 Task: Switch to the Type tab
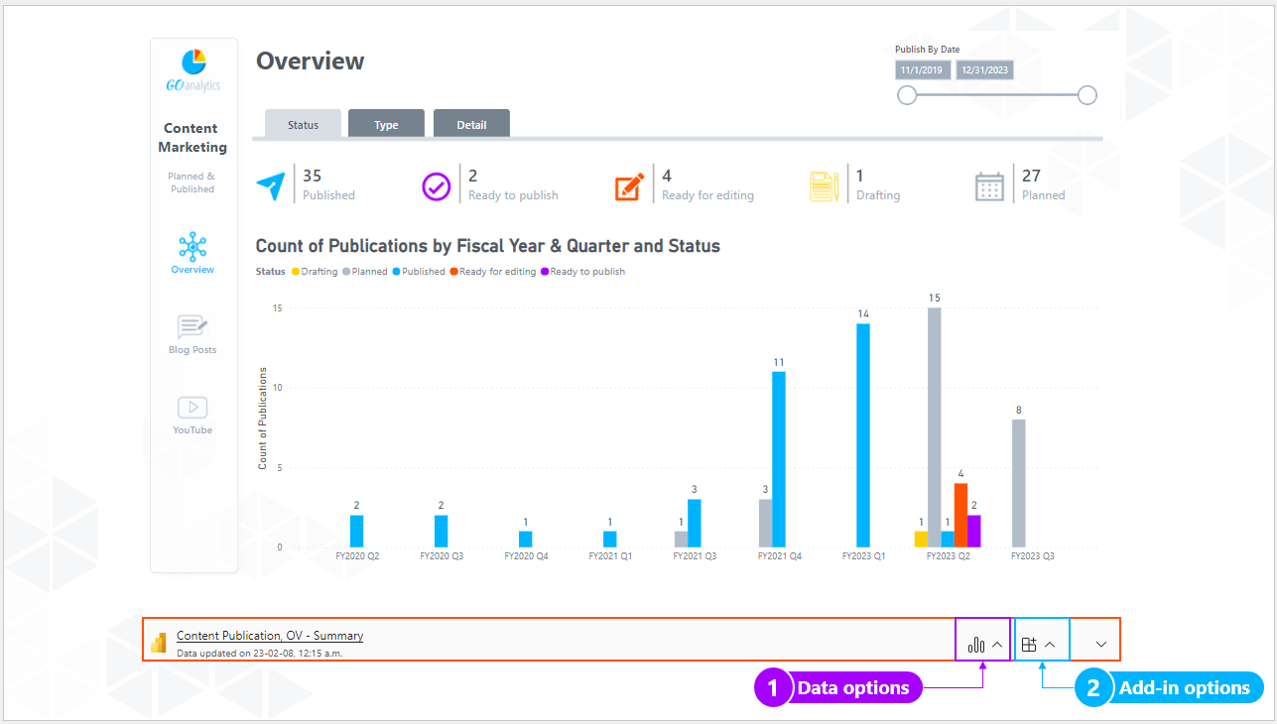point(386,124)
